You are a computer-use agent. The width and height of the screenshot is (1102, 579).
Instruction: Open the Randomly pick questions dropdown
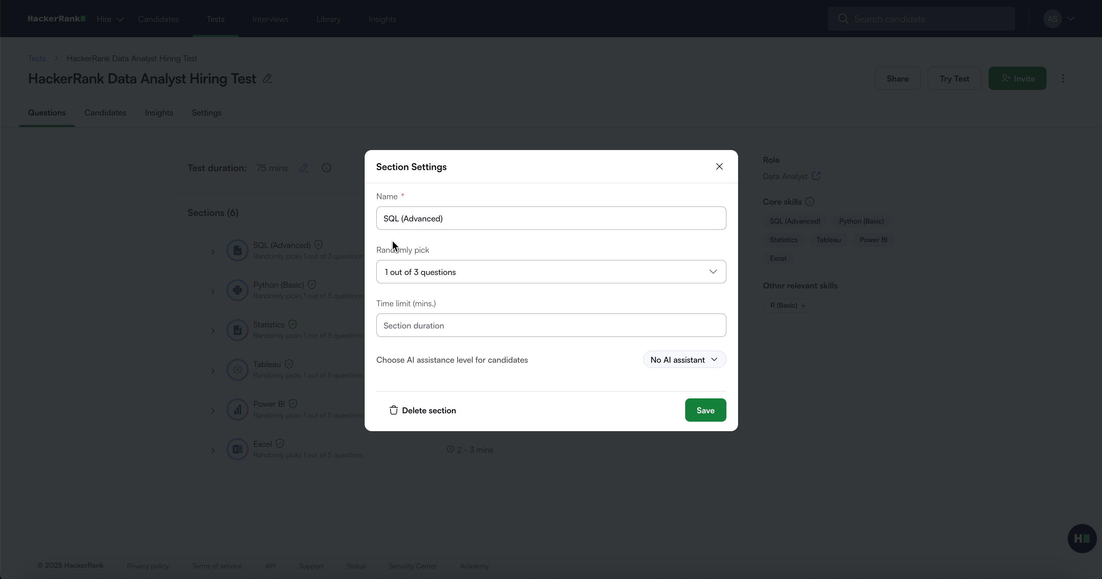point(551,272)
